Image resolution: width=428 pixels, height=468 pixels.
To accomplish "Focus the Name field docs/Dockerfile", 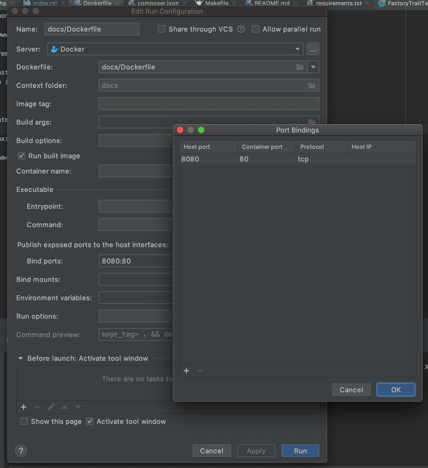I will [92, 29].
